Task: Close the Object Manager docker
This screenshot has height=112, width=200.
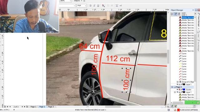Action: tap(199, 10)
